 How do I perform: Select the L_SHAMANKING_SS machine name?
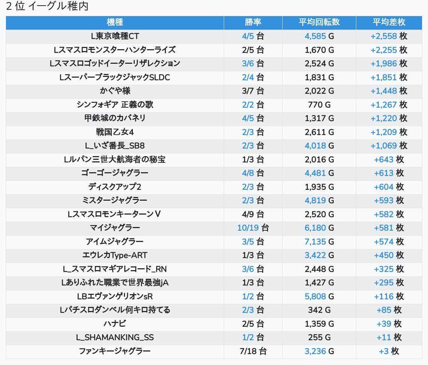pos(115,338)
